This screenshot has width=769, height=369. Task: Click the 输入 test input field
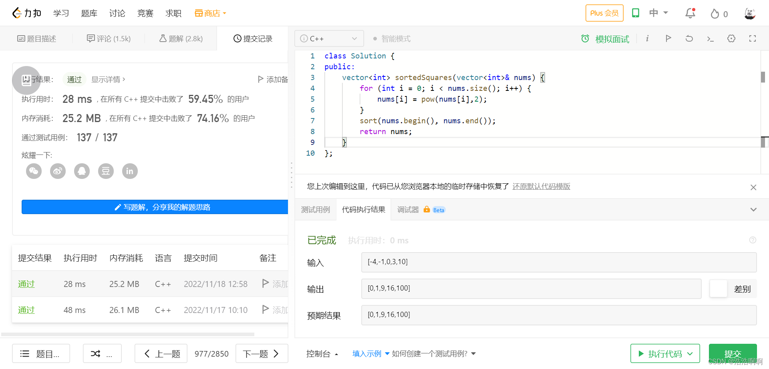coord(559,262)
